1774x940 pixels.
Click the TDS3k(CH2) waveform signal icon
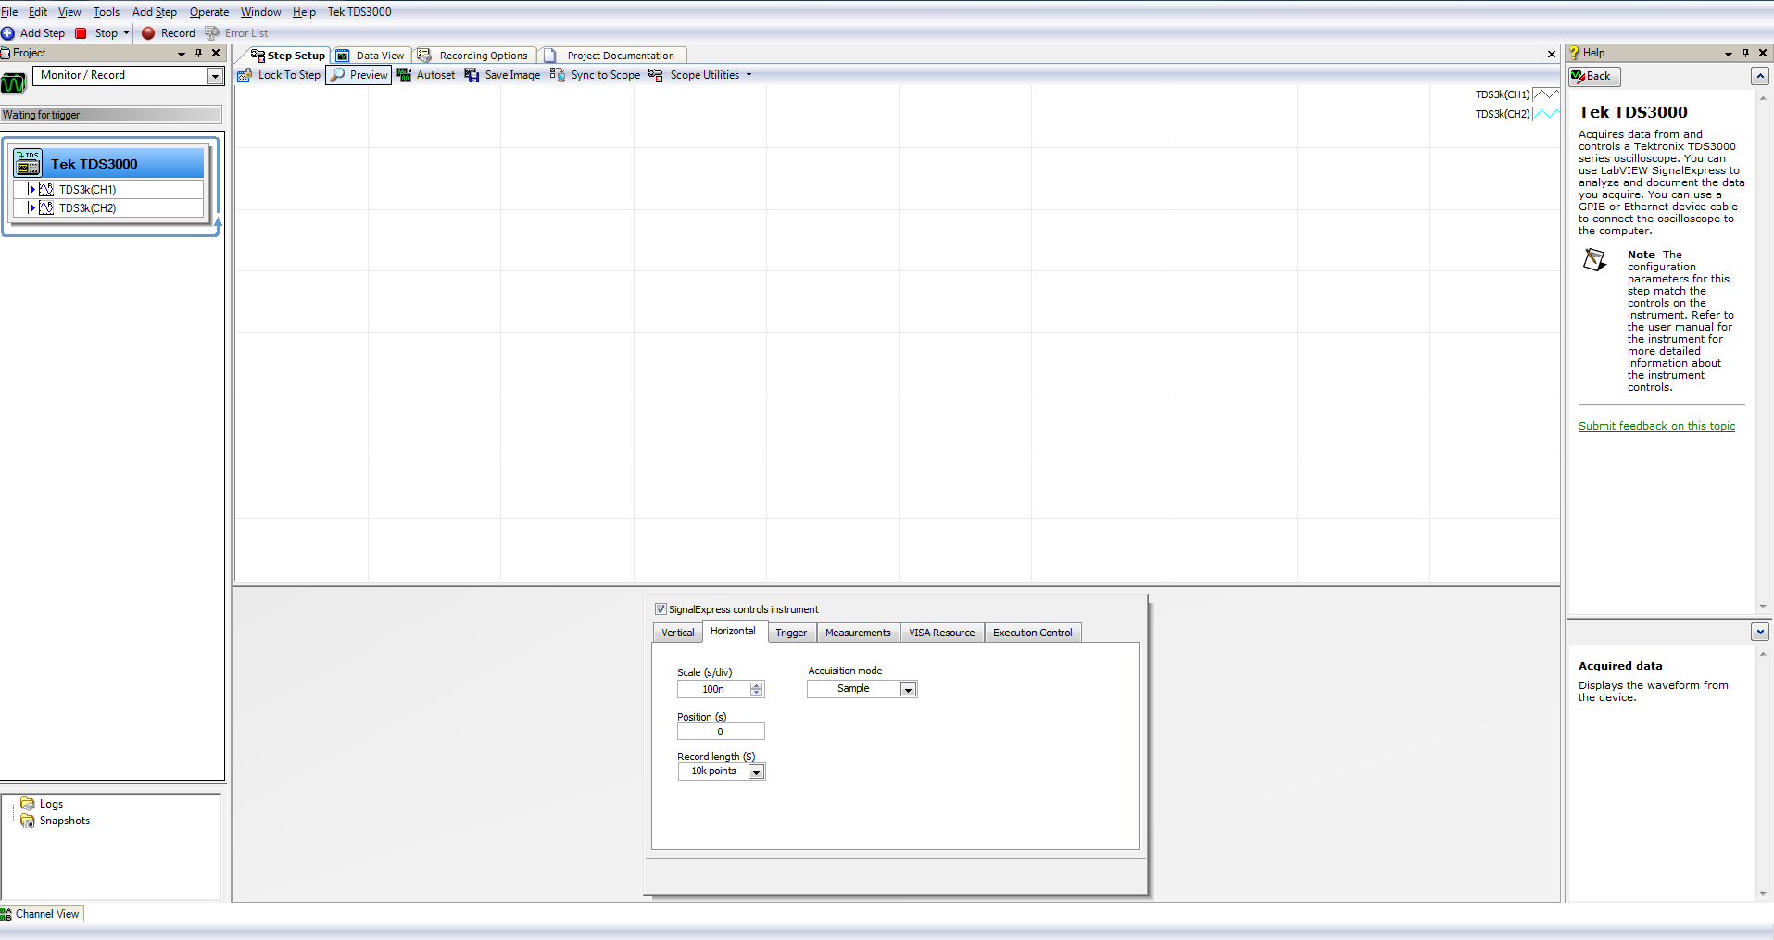coord(46,207)
